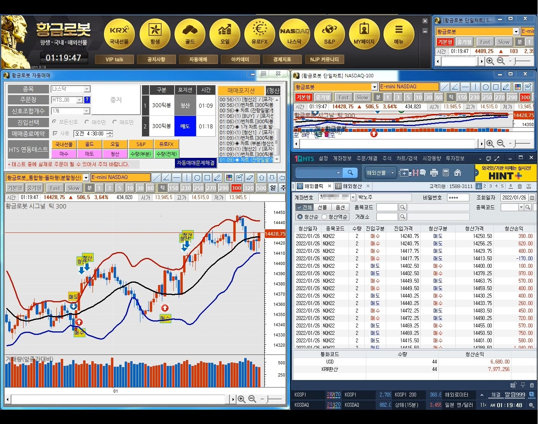Open 황금로봇_통합형-돌파형 strategy dropdown
The height and width of the screenshot is (424, 538).
(x=86, y=177)
